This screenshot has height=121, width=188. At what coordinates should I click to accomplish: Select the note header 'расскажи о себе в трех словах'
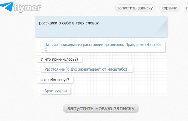point(101,27)
